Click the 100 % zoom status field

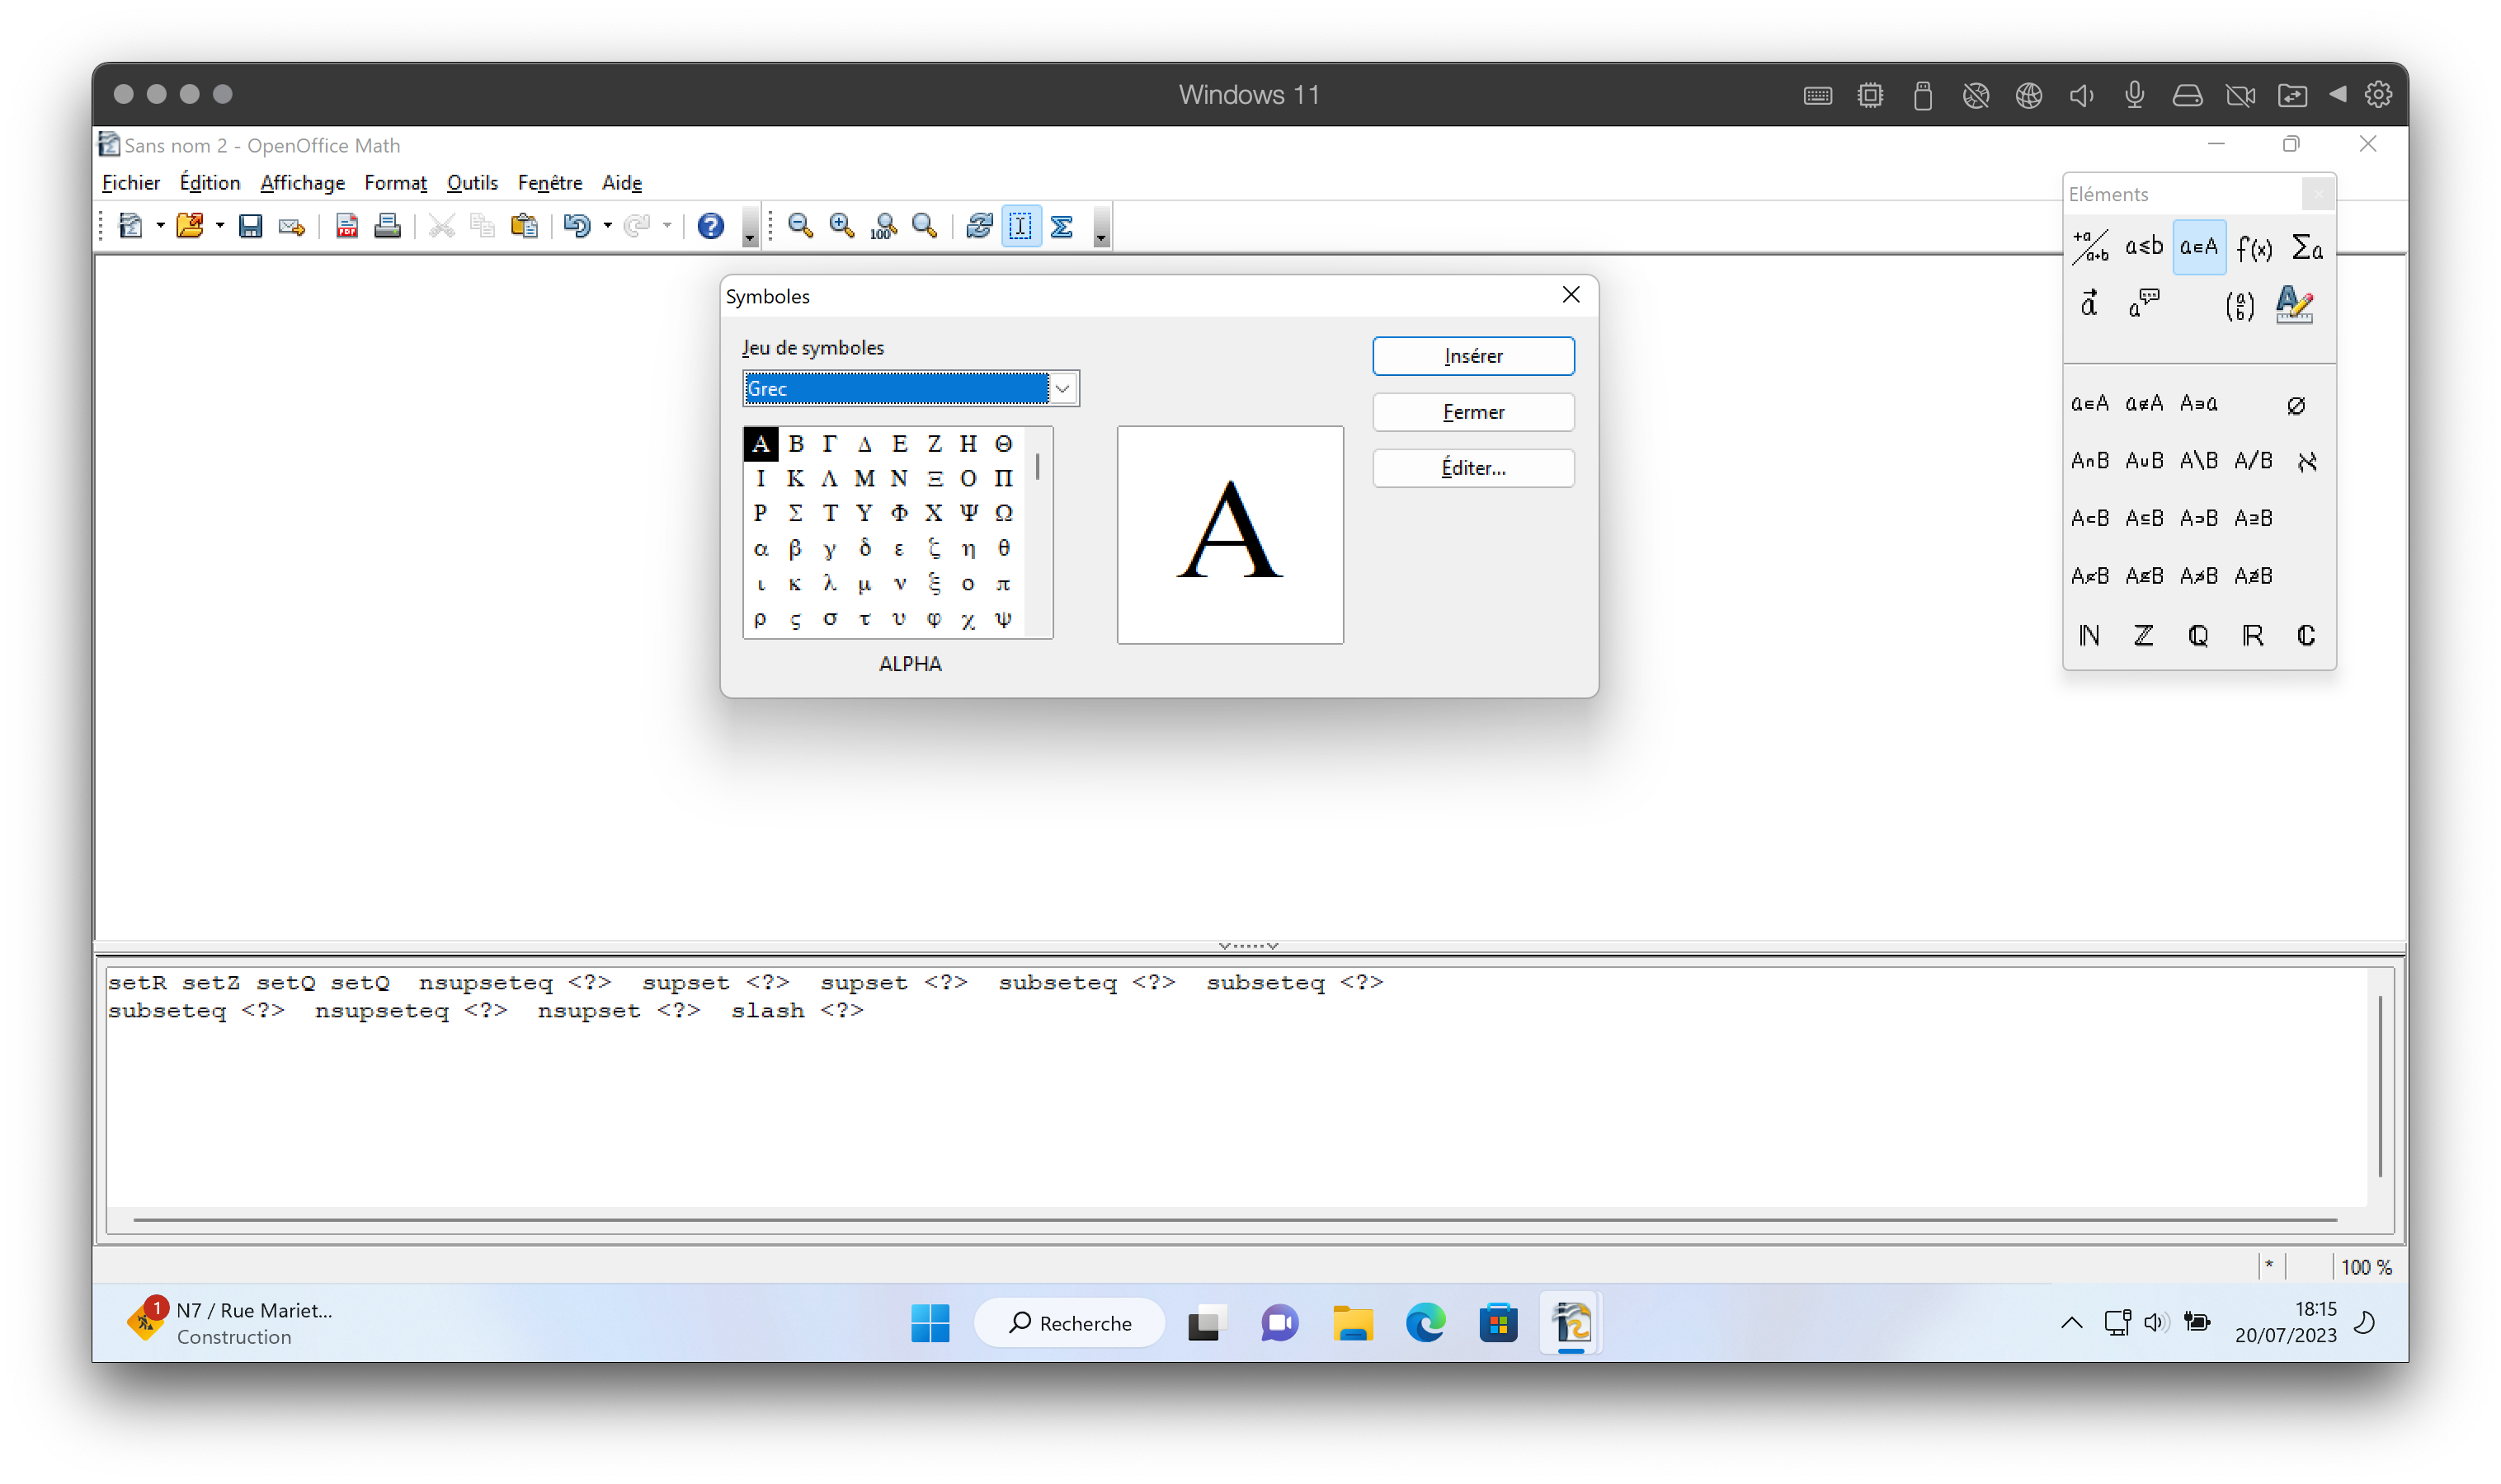[2365, 1267]
